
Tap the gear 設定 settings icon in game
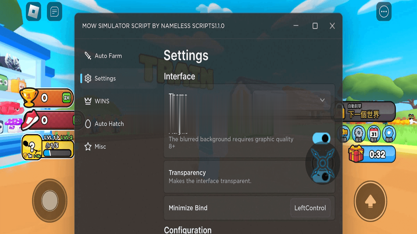tap(359, 134)
